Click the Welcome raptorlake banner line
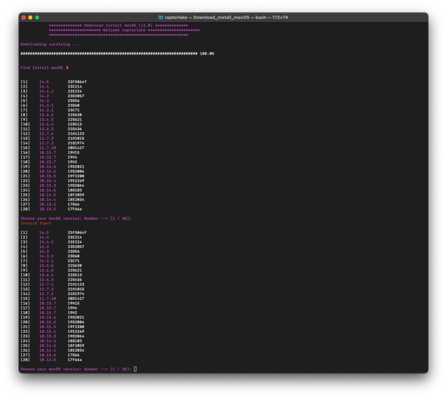The height and width of the screenshot is (398, 447). 124,30
